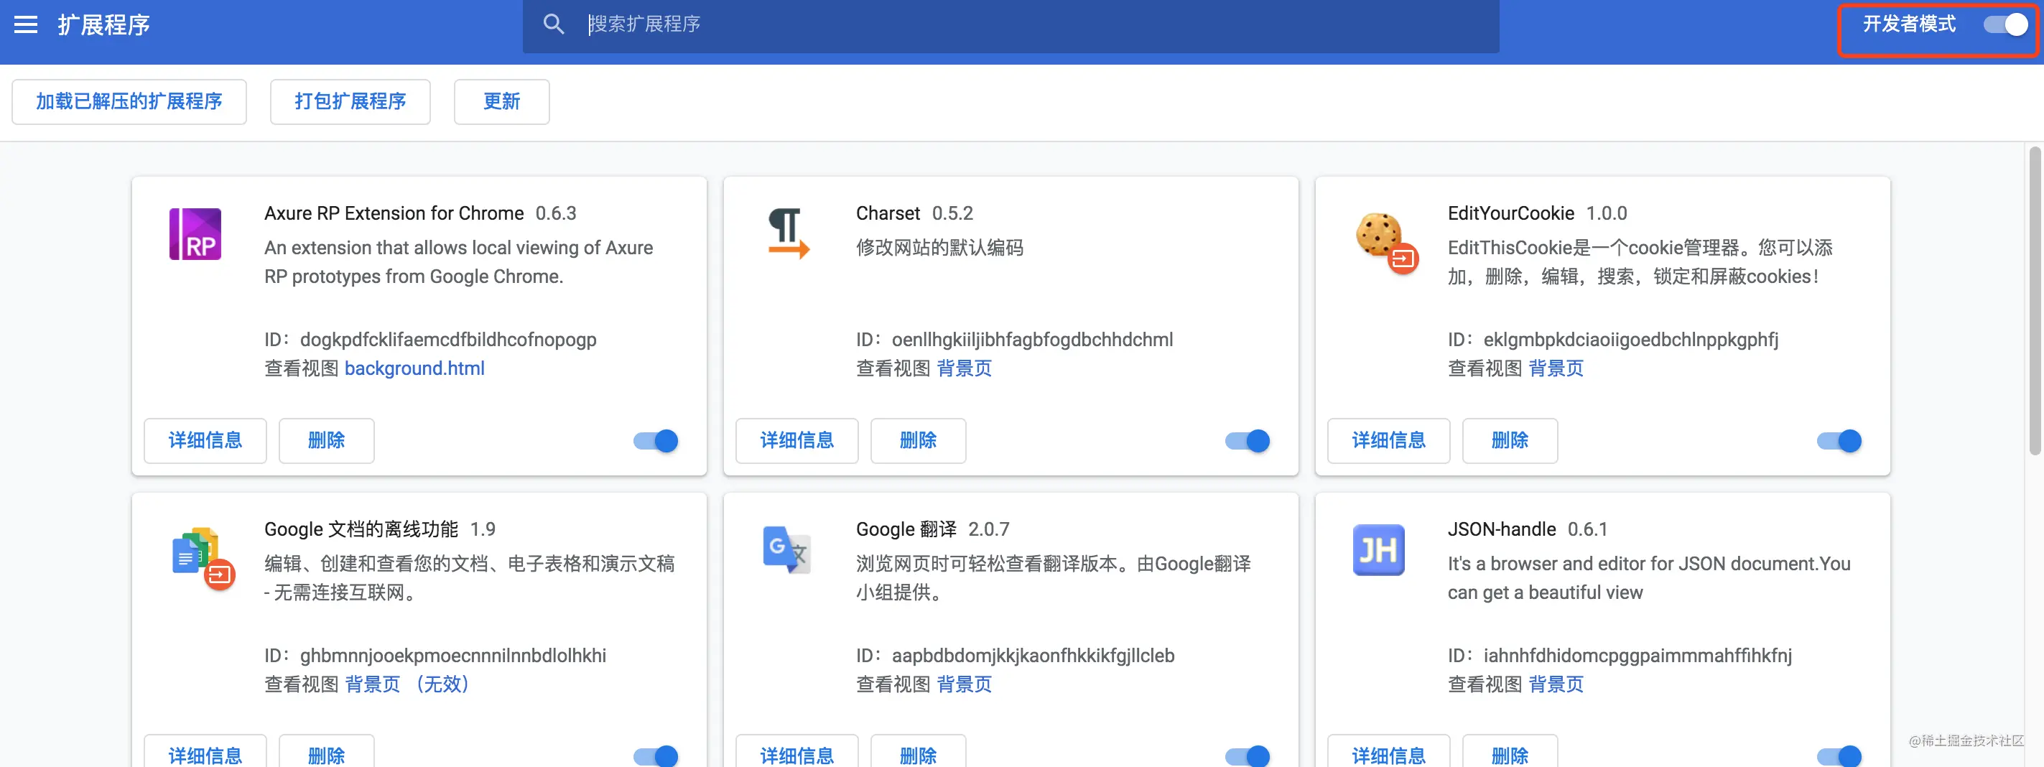Image resolution: width=2044 pixels, height=767 pixels.
Task: Focus the search extensions input field
Action: (1031, 24)
